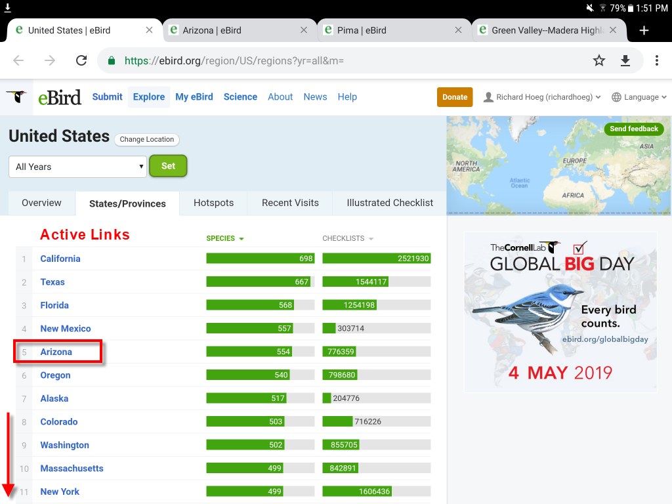Viewport: 672px width, 504px height.
Task: Go forward with the browser forward arrow
Action: (50, 60)
